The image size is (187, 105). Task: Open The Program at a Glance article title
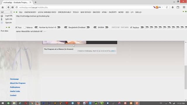58,49
